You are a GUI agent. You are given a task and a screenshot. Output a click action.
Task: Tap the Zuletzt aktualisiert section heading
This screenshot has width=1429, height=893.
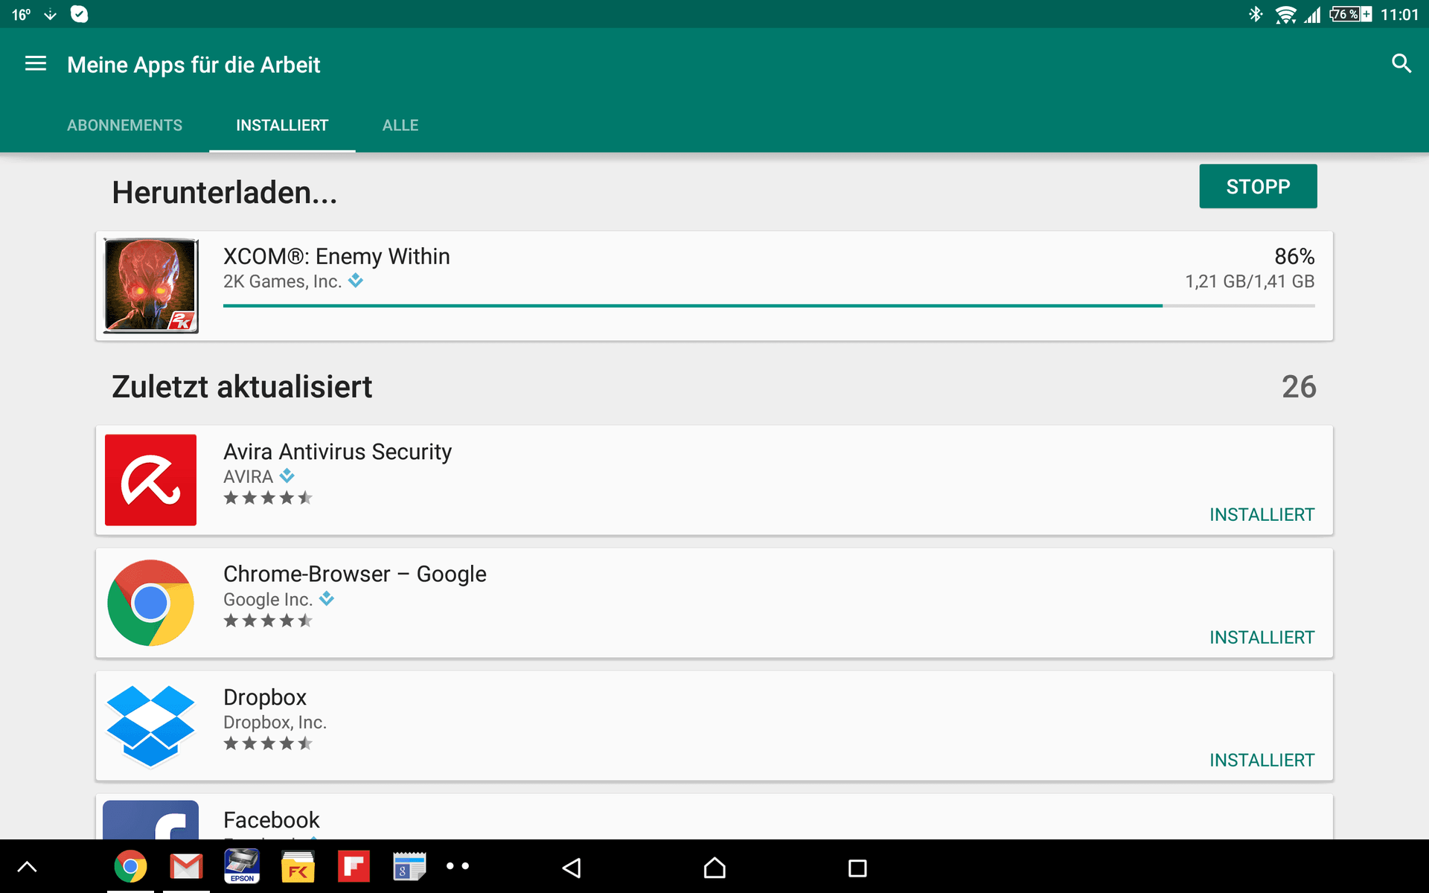(242, 387)
